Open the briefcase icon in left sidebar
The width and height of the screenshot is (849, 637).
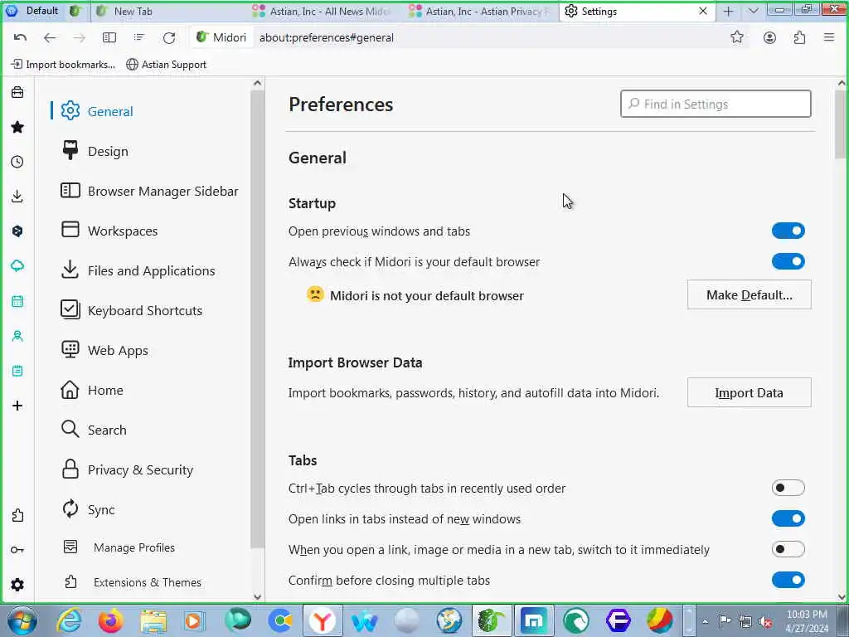tap(17, 92)
